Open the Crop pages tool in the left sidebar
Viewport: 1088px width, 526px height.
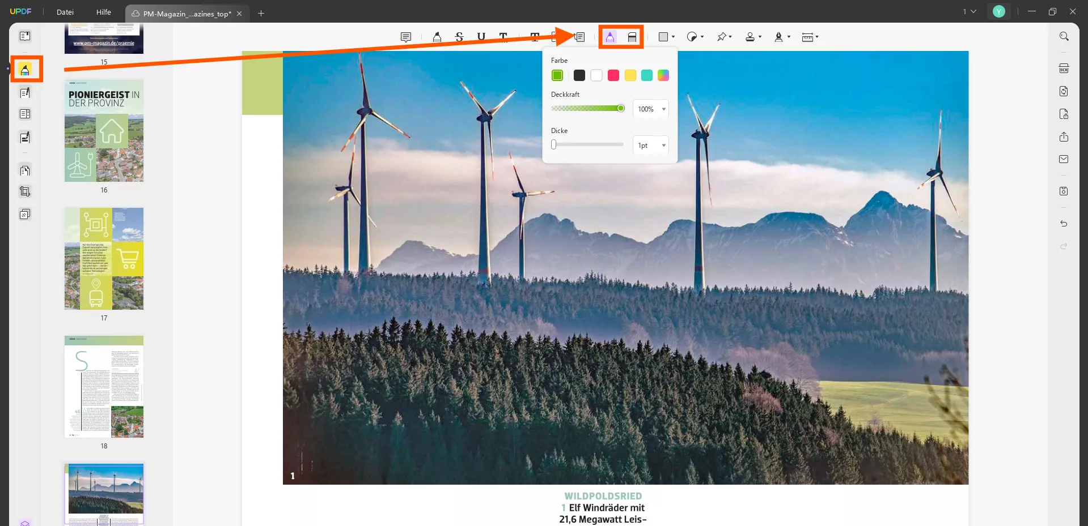pyautogui.click(x=25, y=191)
